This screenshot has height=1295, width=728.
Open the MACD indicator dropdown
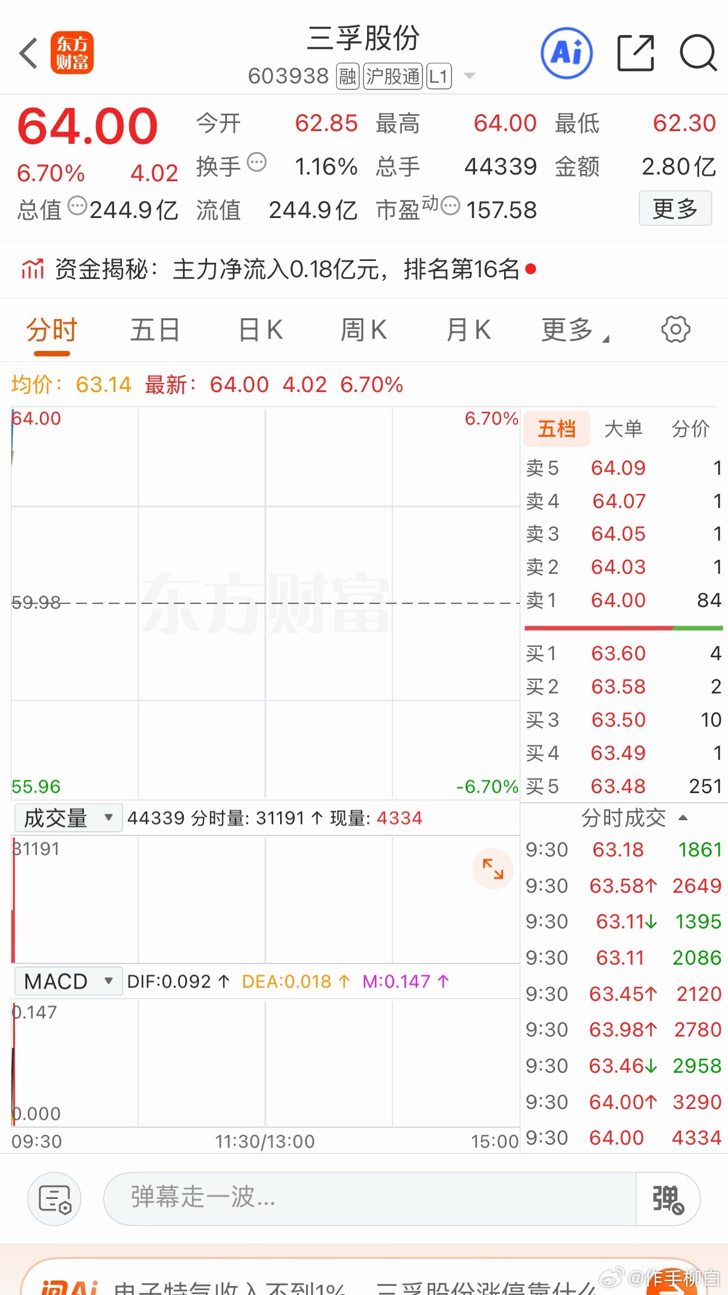click(68, 981)
